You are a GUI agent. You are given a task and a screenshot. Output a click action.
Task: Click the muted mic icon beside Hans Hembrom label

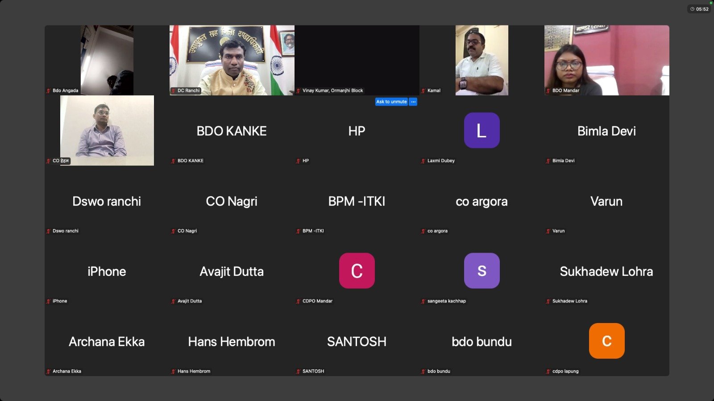(x=174, y=372)
